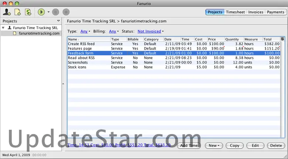Open the Type filter dropdown
Screen dimensions: 288x159
(x=85, y=31)
